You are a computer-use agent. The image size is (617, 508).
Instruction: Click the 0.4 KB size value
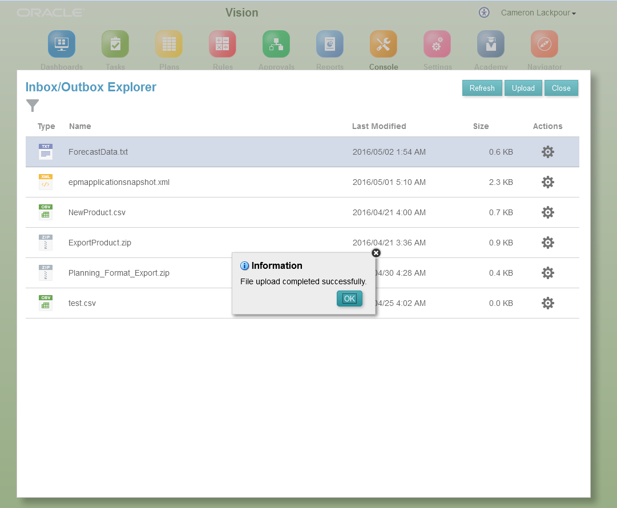point(501,273)
